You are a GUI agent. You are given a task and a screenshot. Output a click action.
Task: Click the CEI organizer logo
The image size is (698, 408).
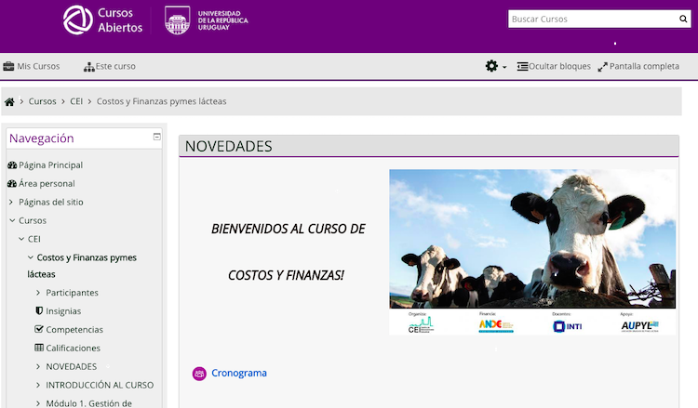coord(421,324)
